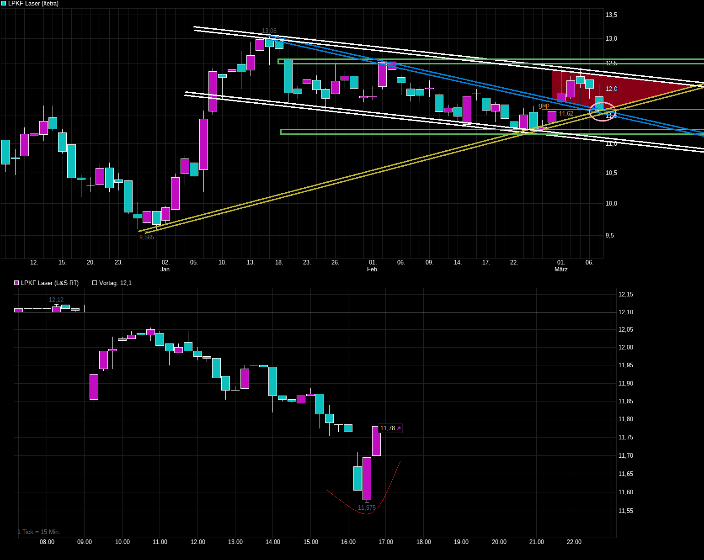The image size is (704, 560).
Task: Toggle the Vortag: 12,1 checkbox
Action: tap(95, 282)
